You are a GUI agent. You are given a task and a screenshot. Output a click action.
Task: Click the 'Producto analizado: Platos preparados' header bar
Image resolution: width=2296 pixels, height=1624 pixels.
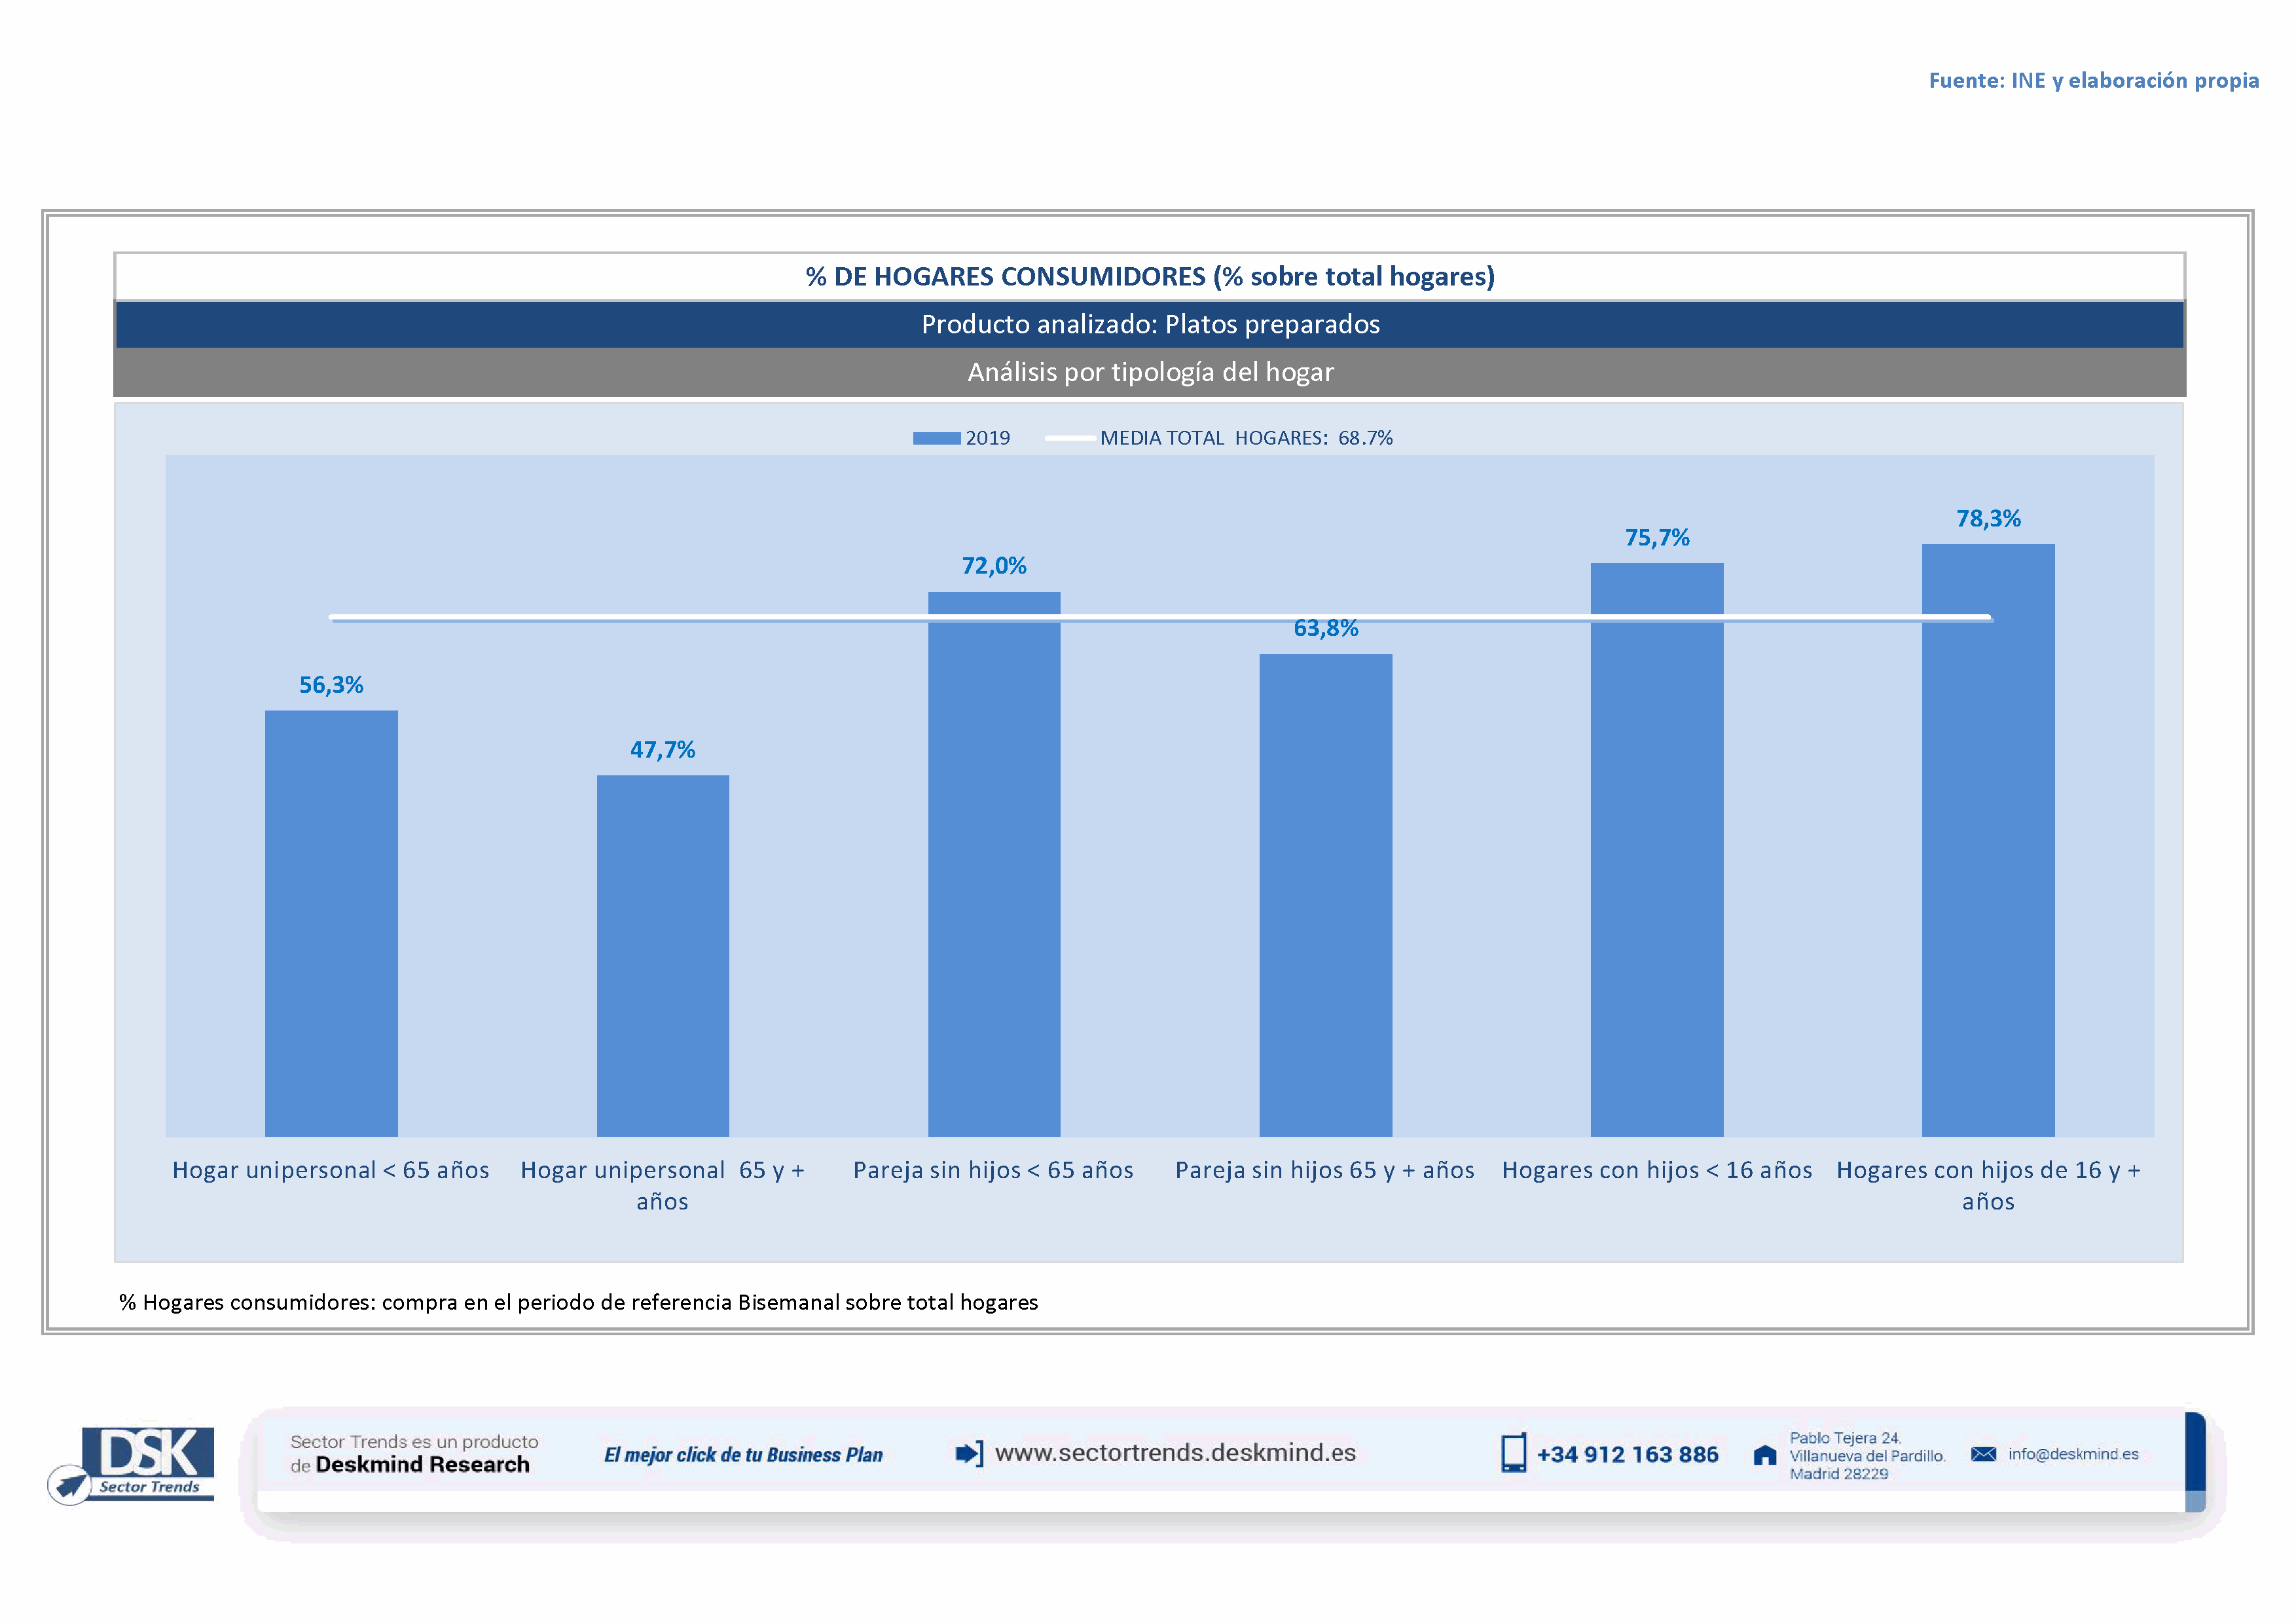1150,324
